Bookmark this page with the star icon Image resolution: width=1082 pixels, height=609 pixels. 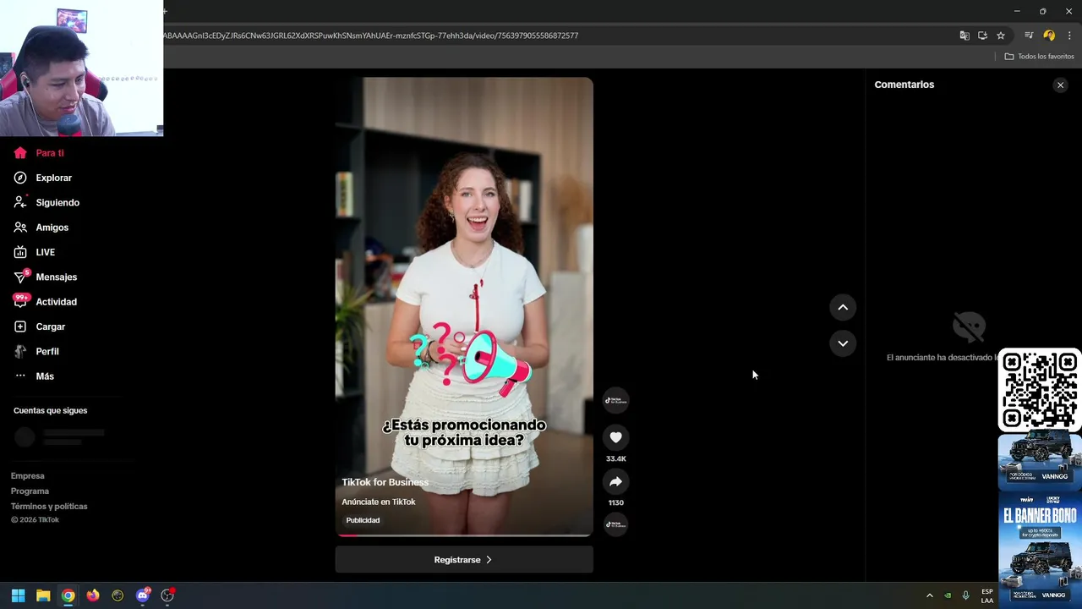tap(1001, 36)
